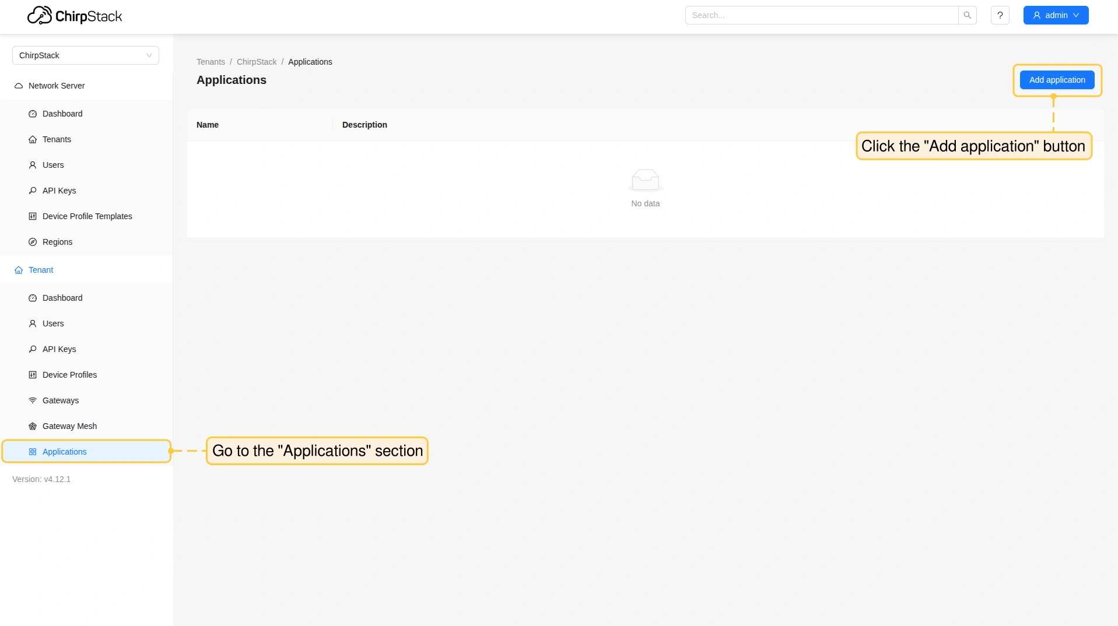Open tenant API Keys menu item
1118x626 pixels.
59,349
